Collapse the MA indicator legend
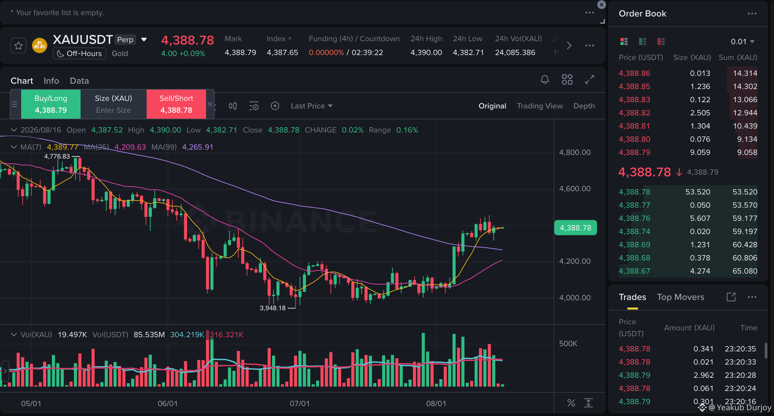This screenshot has width=774, height=416. point(14,147)
